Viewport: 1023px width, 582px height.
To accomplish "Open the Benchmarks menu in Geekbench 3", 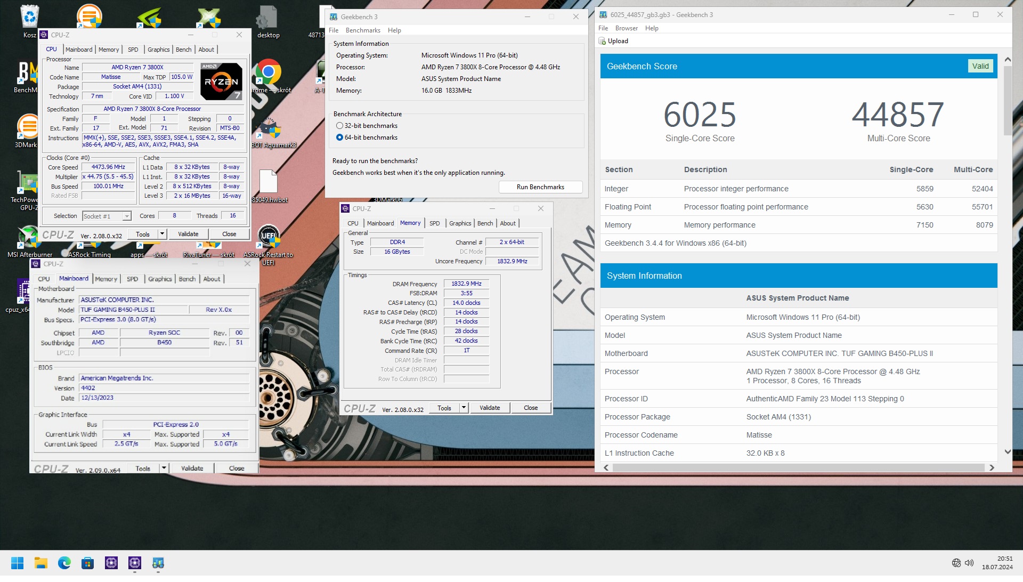I will 363,30.
